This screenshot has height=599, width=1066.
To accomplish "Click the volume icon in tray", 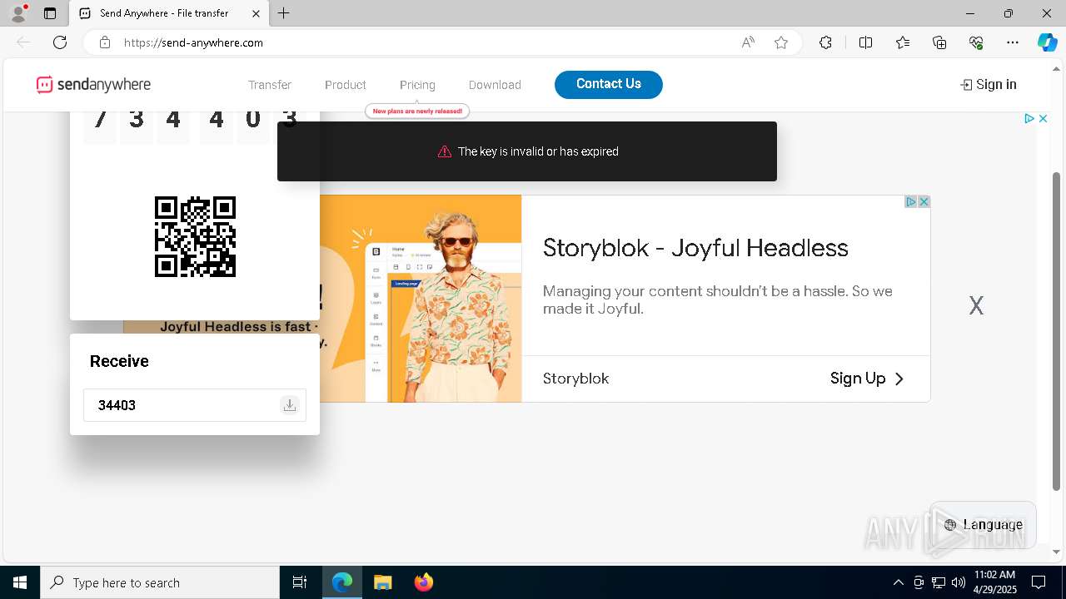I will coord(959,582).
